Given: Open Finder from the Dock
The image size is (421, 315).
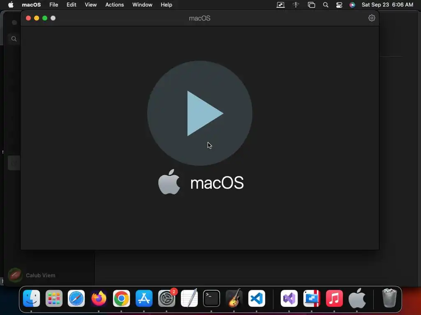Looking at the screenshot, I should point(31,299).
